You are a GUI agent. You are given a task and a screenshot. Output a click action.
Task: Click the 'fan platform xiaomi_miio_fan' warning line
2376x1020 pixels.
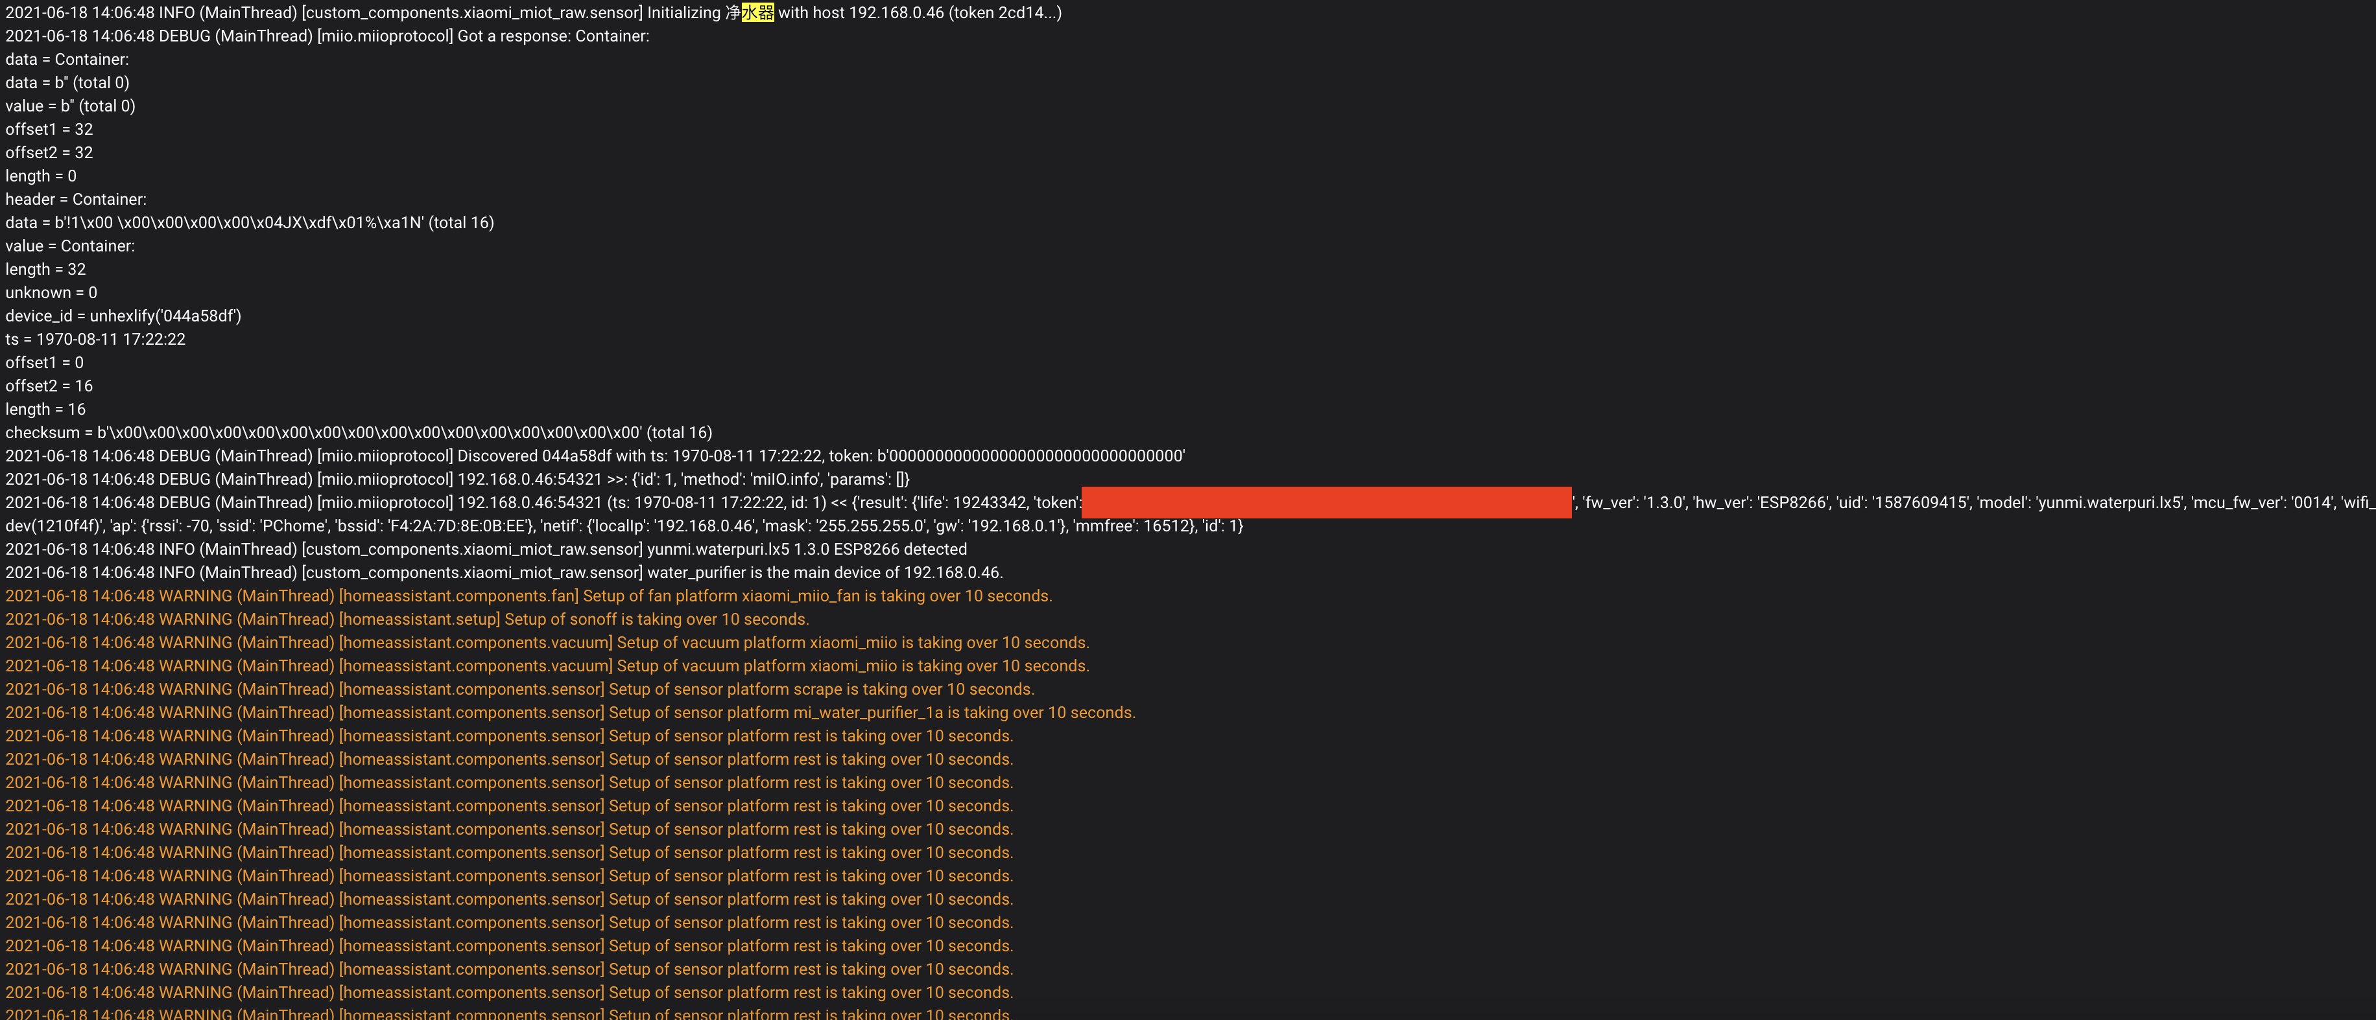coord(529,596)
